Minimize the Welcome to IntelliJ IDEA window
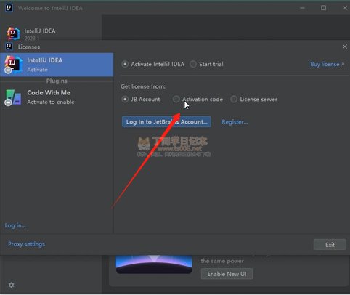 (302, 8)
